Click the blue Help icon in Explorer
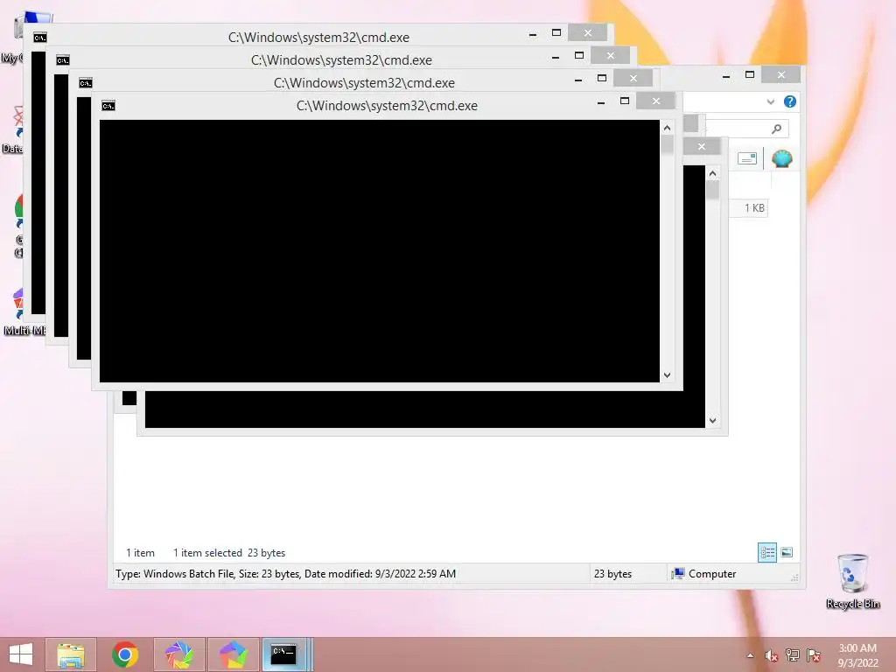Image resolution: width=896 pixels, height=672 pixels. [x=790, y=101]
